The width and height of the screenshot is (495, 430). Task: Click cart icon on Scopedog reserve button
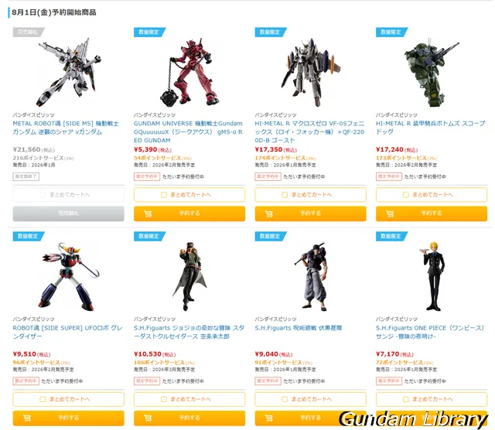[390, 214]
